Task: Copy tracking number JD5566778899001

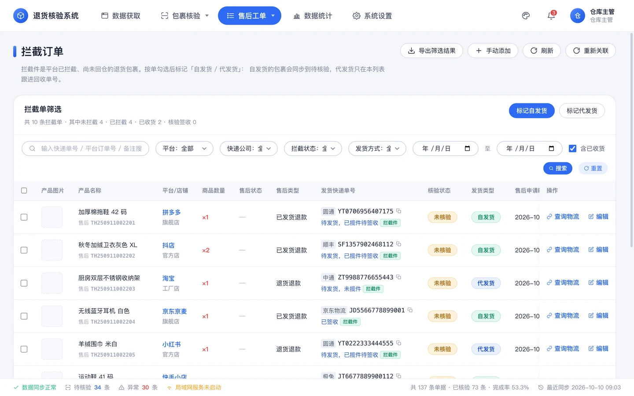Action: [x=410, y=310]
